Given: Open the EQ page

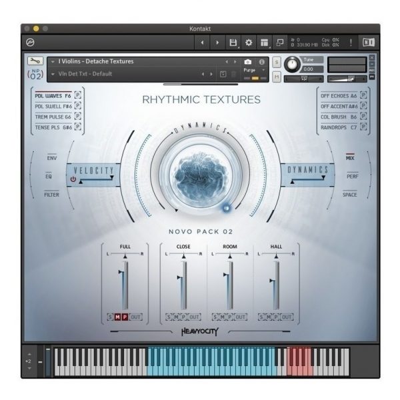Looking at the screenshot, I should point(49,176).
